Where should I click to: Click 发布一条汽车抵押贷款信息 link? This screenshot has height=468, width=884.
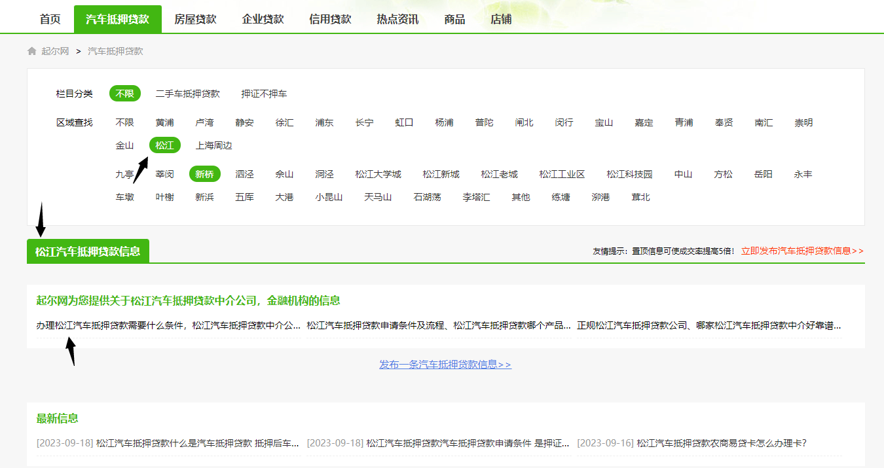445,365
